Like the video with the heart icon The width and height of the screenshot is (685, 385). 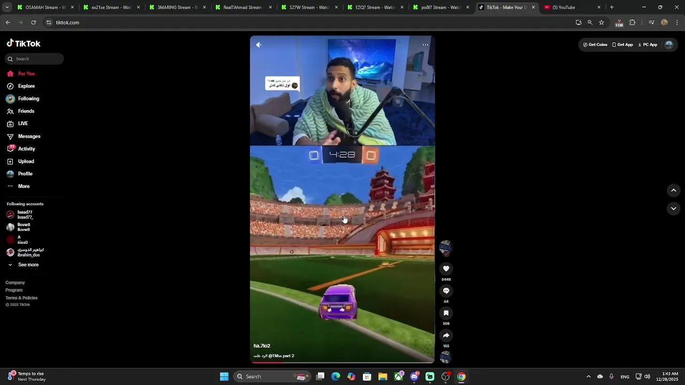point(446,268)
